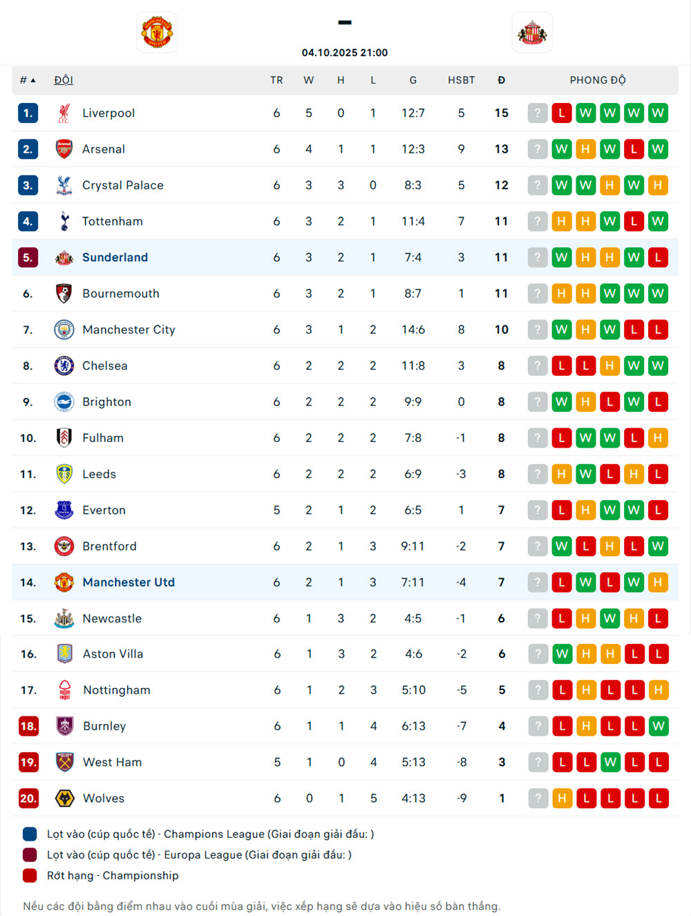Click the Newcastle club logo
691x916 pixels.
click(x=64, y=618)
